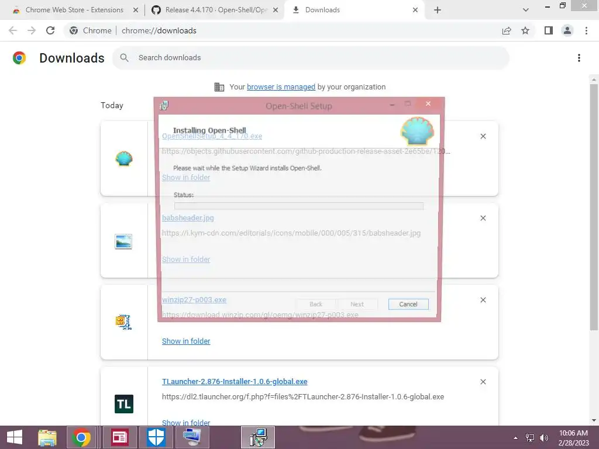
Task: Open the red news app on the taskbar
Action: pos(119,437)
